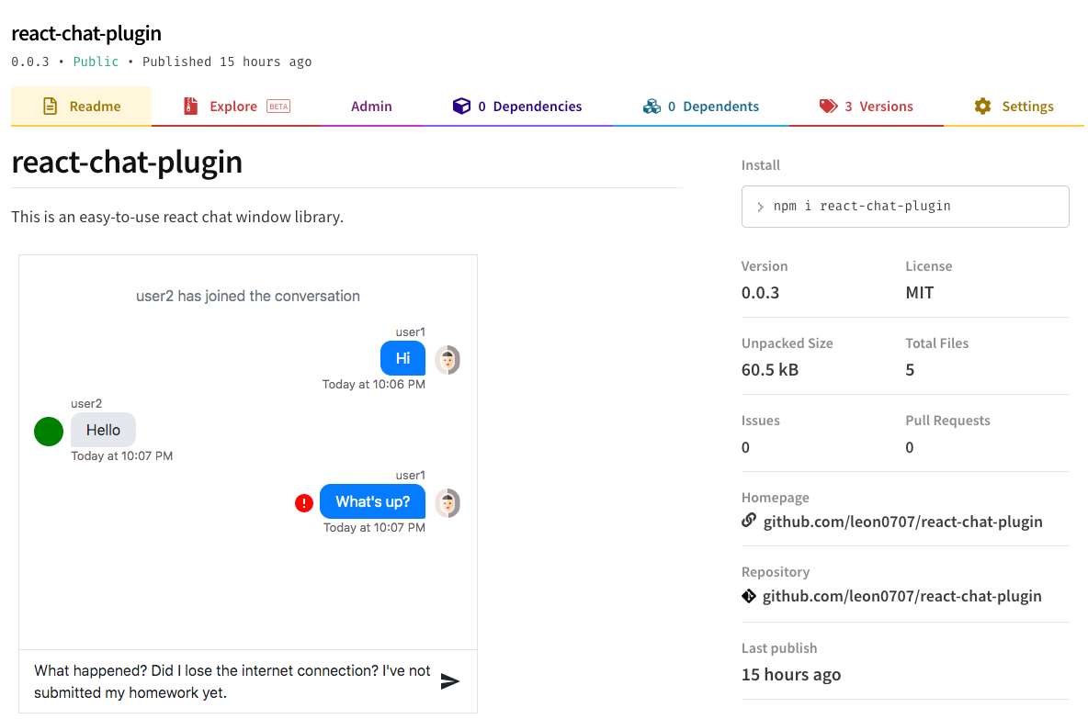The height and width of the screenshot is (719, 1088).
Task: Click the send message paper-plane icon
Action: point(450,681)
